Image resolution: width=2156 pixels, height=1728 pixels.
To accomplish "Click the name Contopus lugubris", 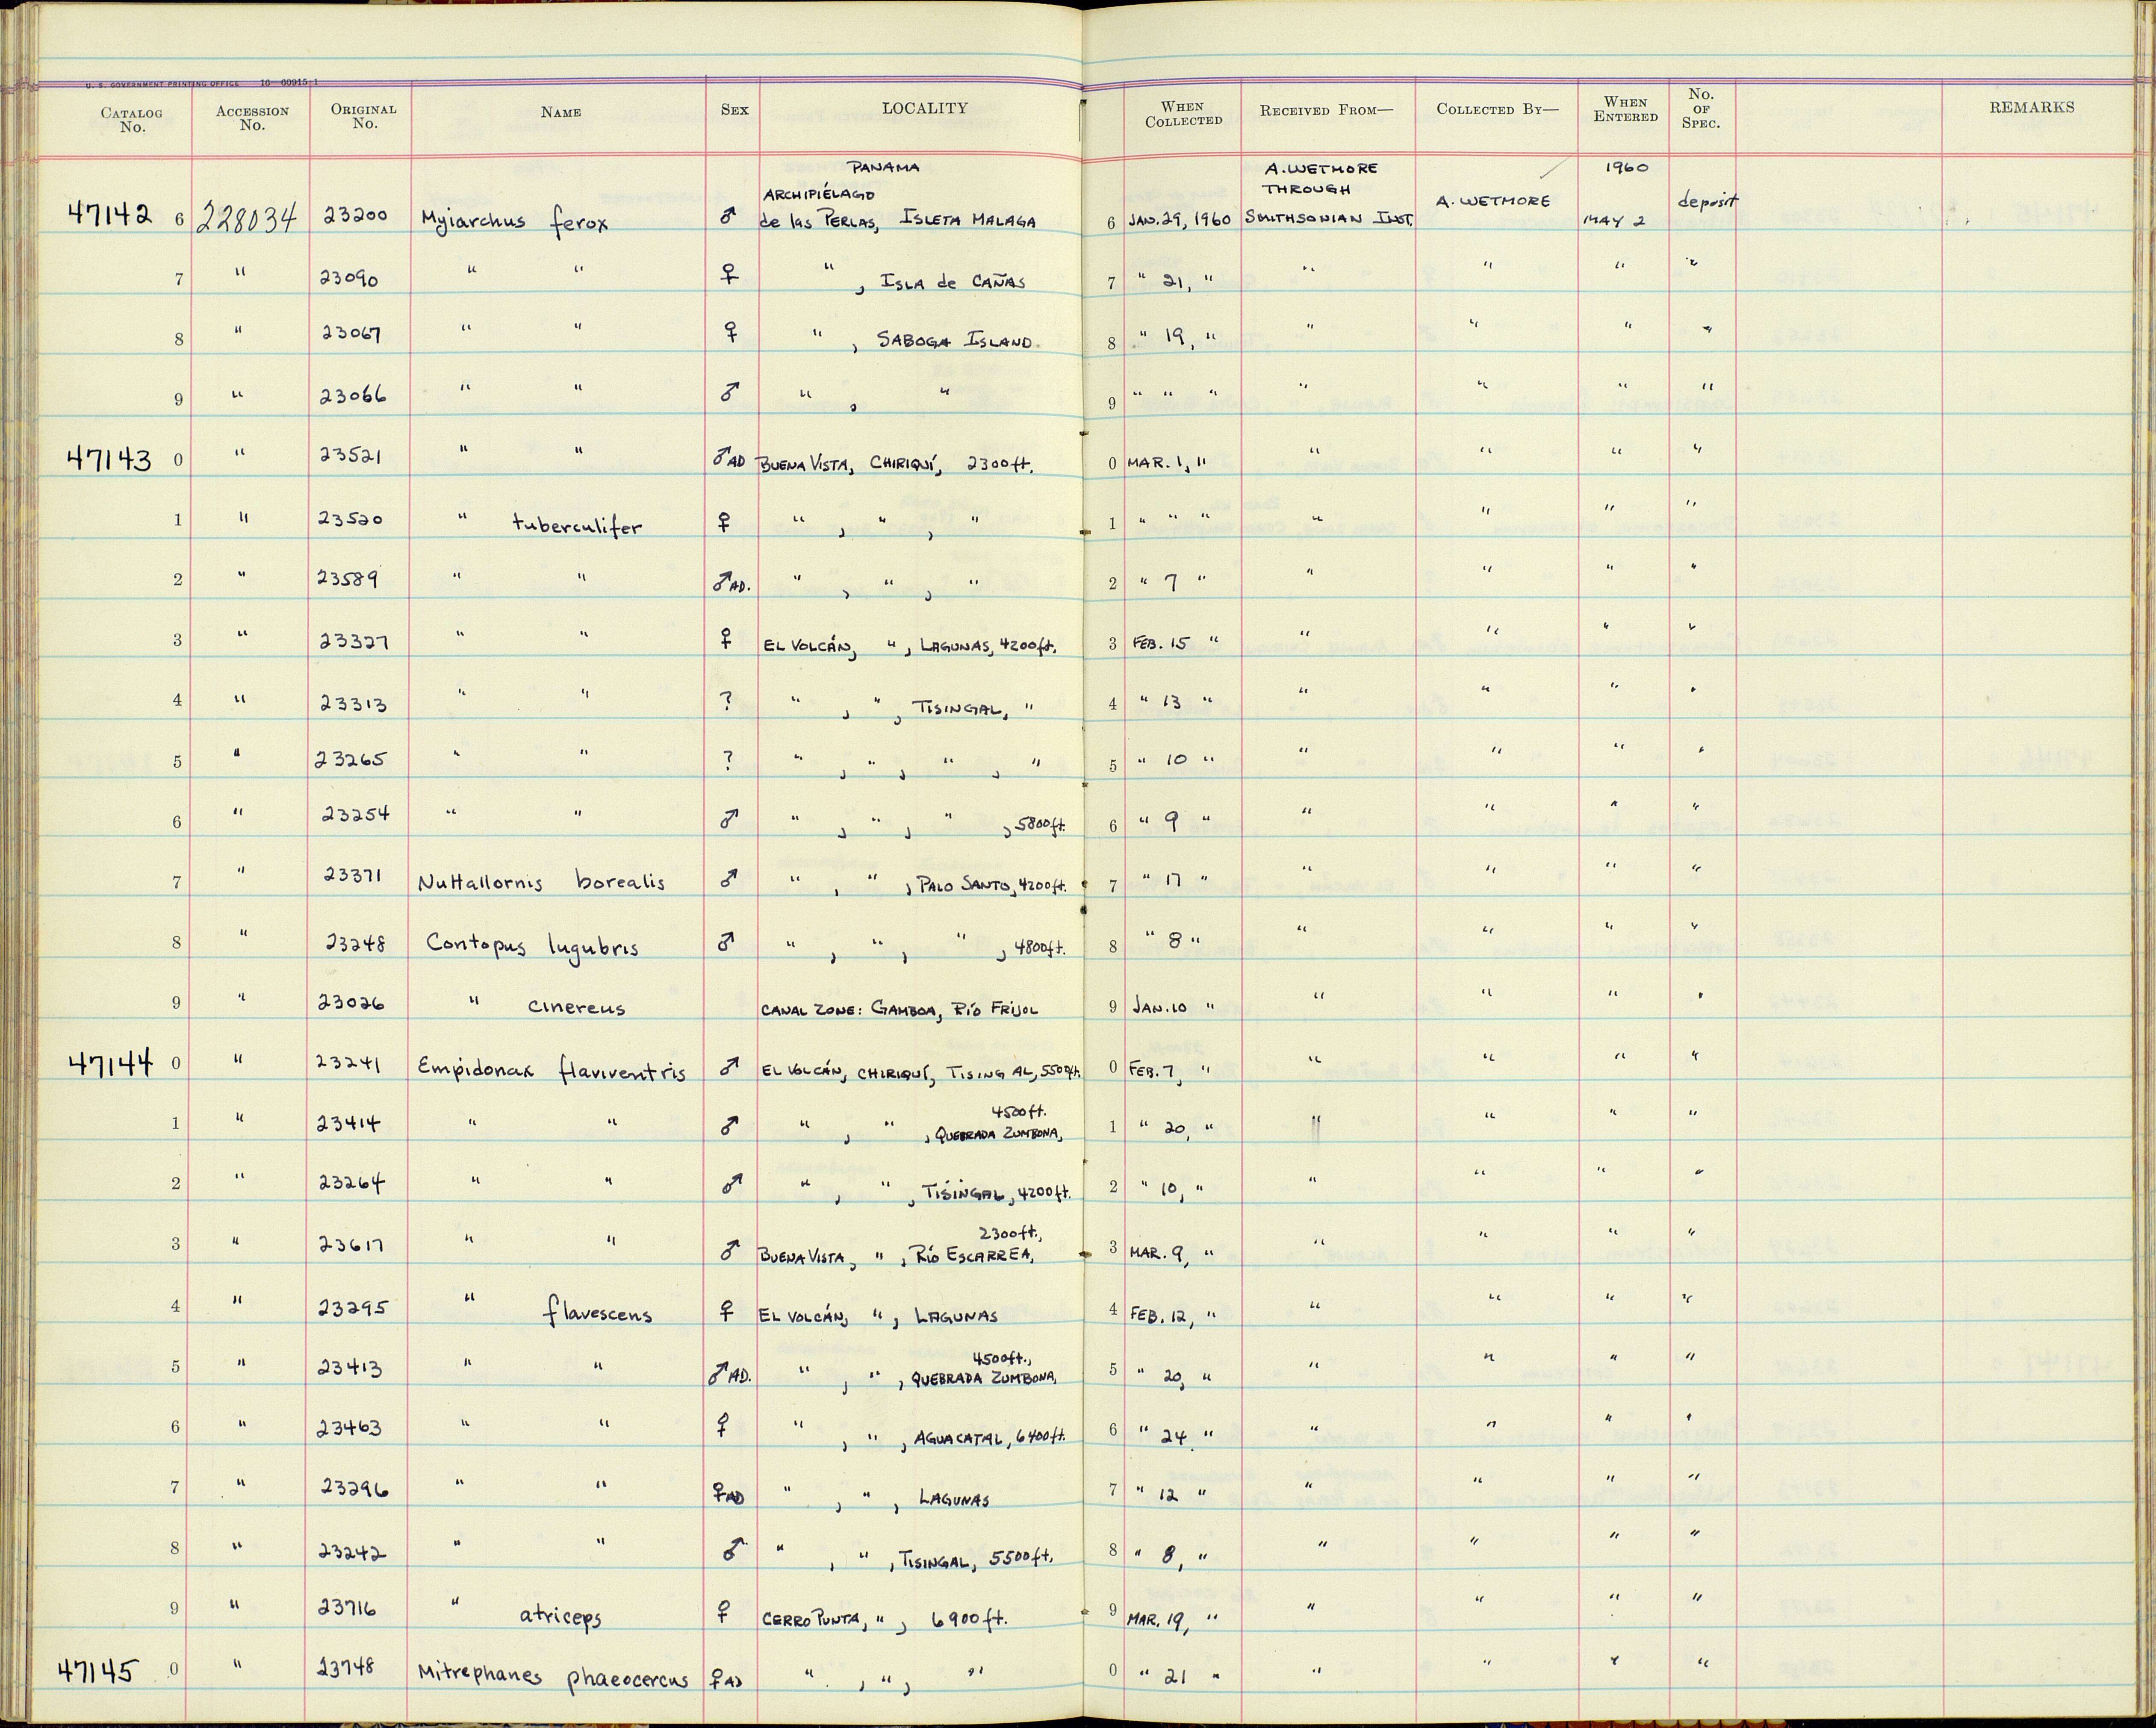I will pos(531,945).
